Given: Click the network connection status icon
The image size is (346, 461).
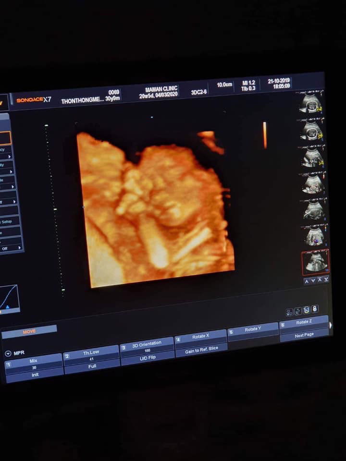Looking at the screenshot, I should 289,312.
